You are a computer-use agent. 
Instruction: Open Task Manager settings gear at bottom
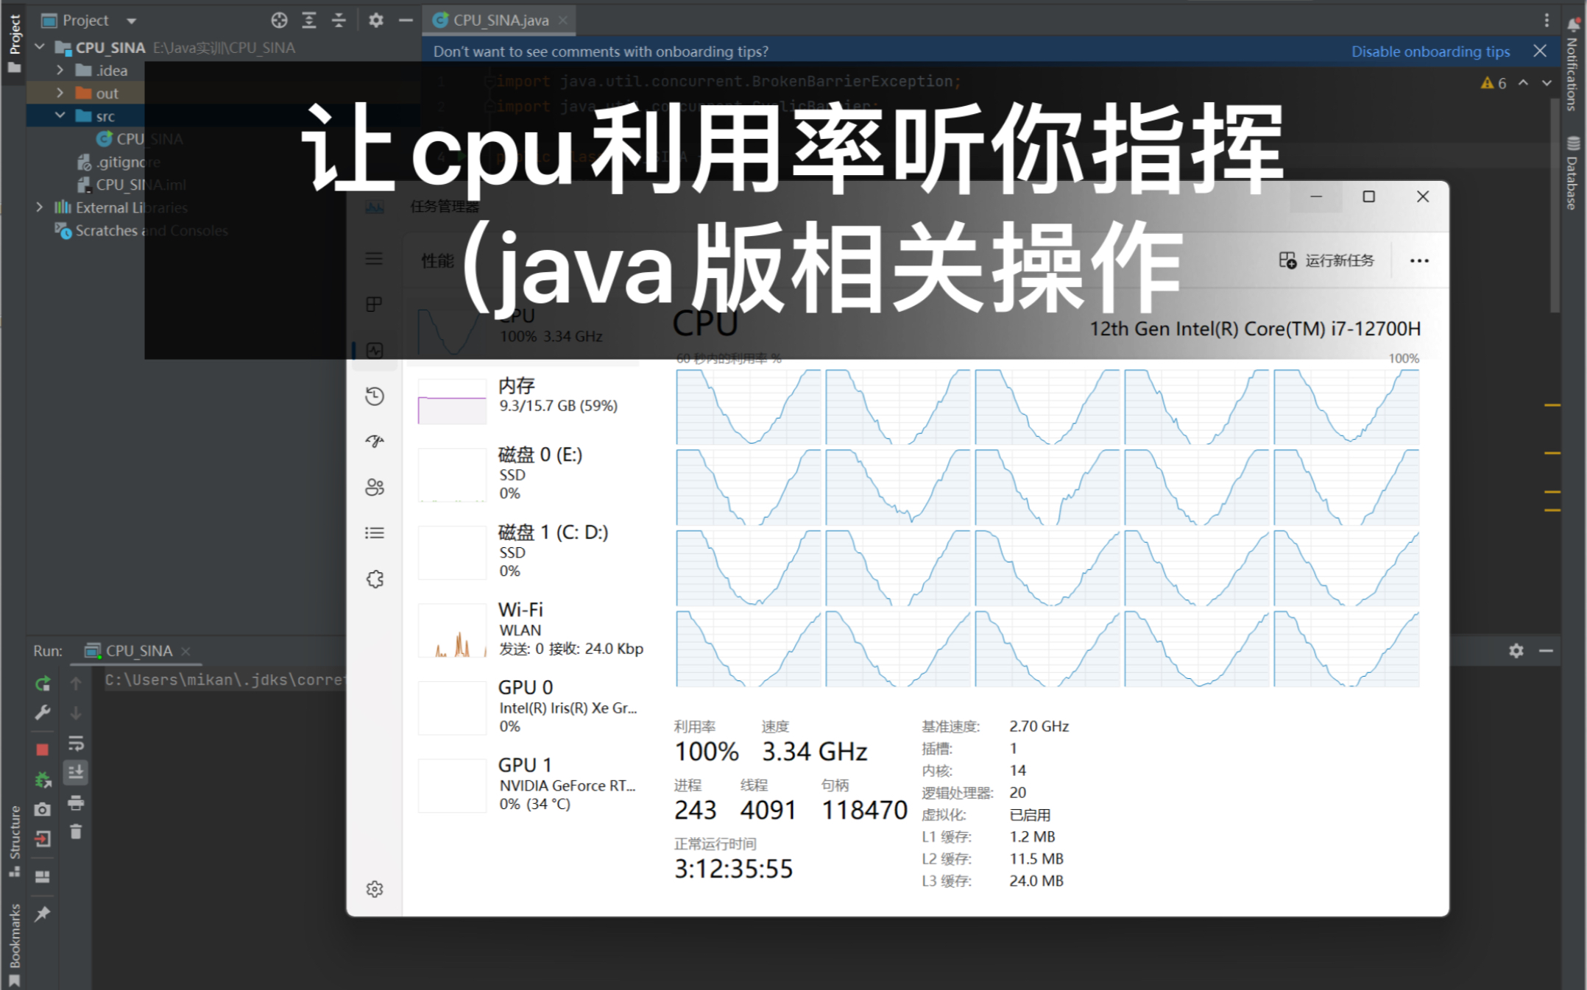(x=375, y=888)
